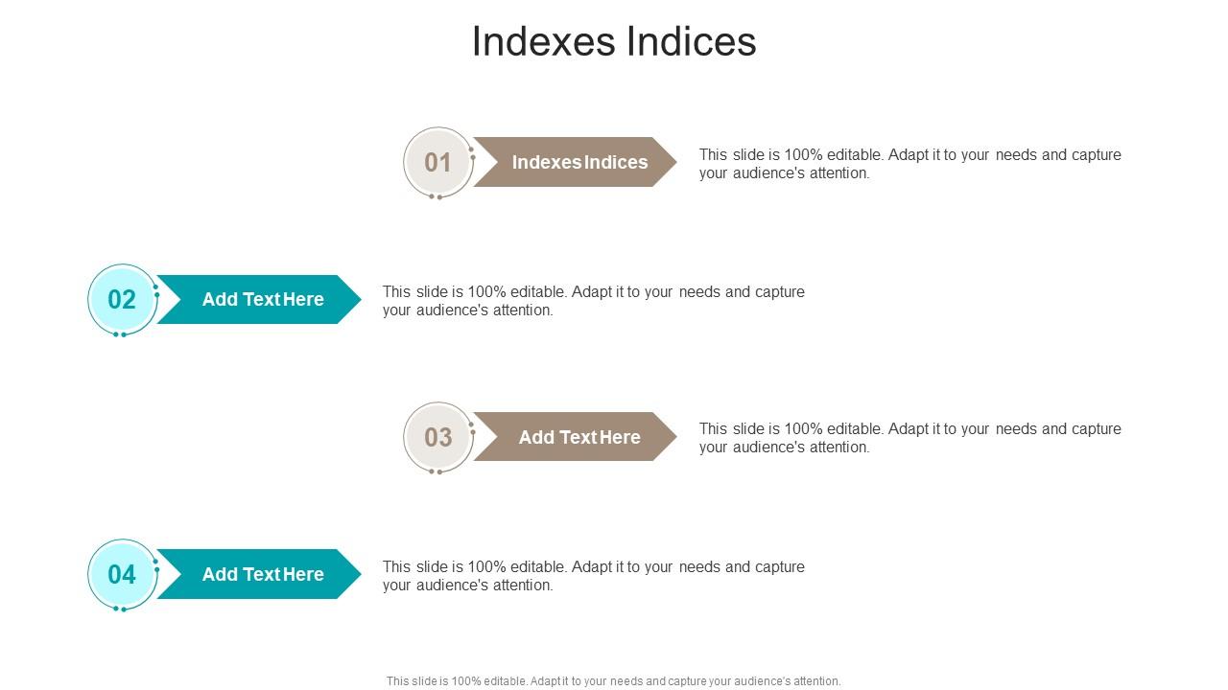Select the teal 02 circle badge
The width and height of the screenshot is (1228, 690).
[x=122, y=300]
